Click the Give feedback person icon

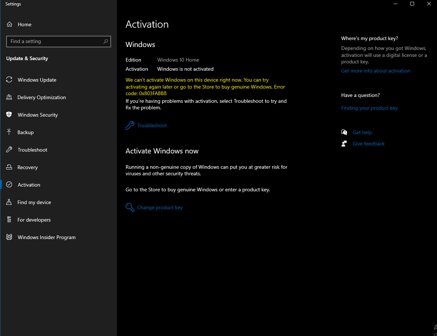(x=344, y=144)
